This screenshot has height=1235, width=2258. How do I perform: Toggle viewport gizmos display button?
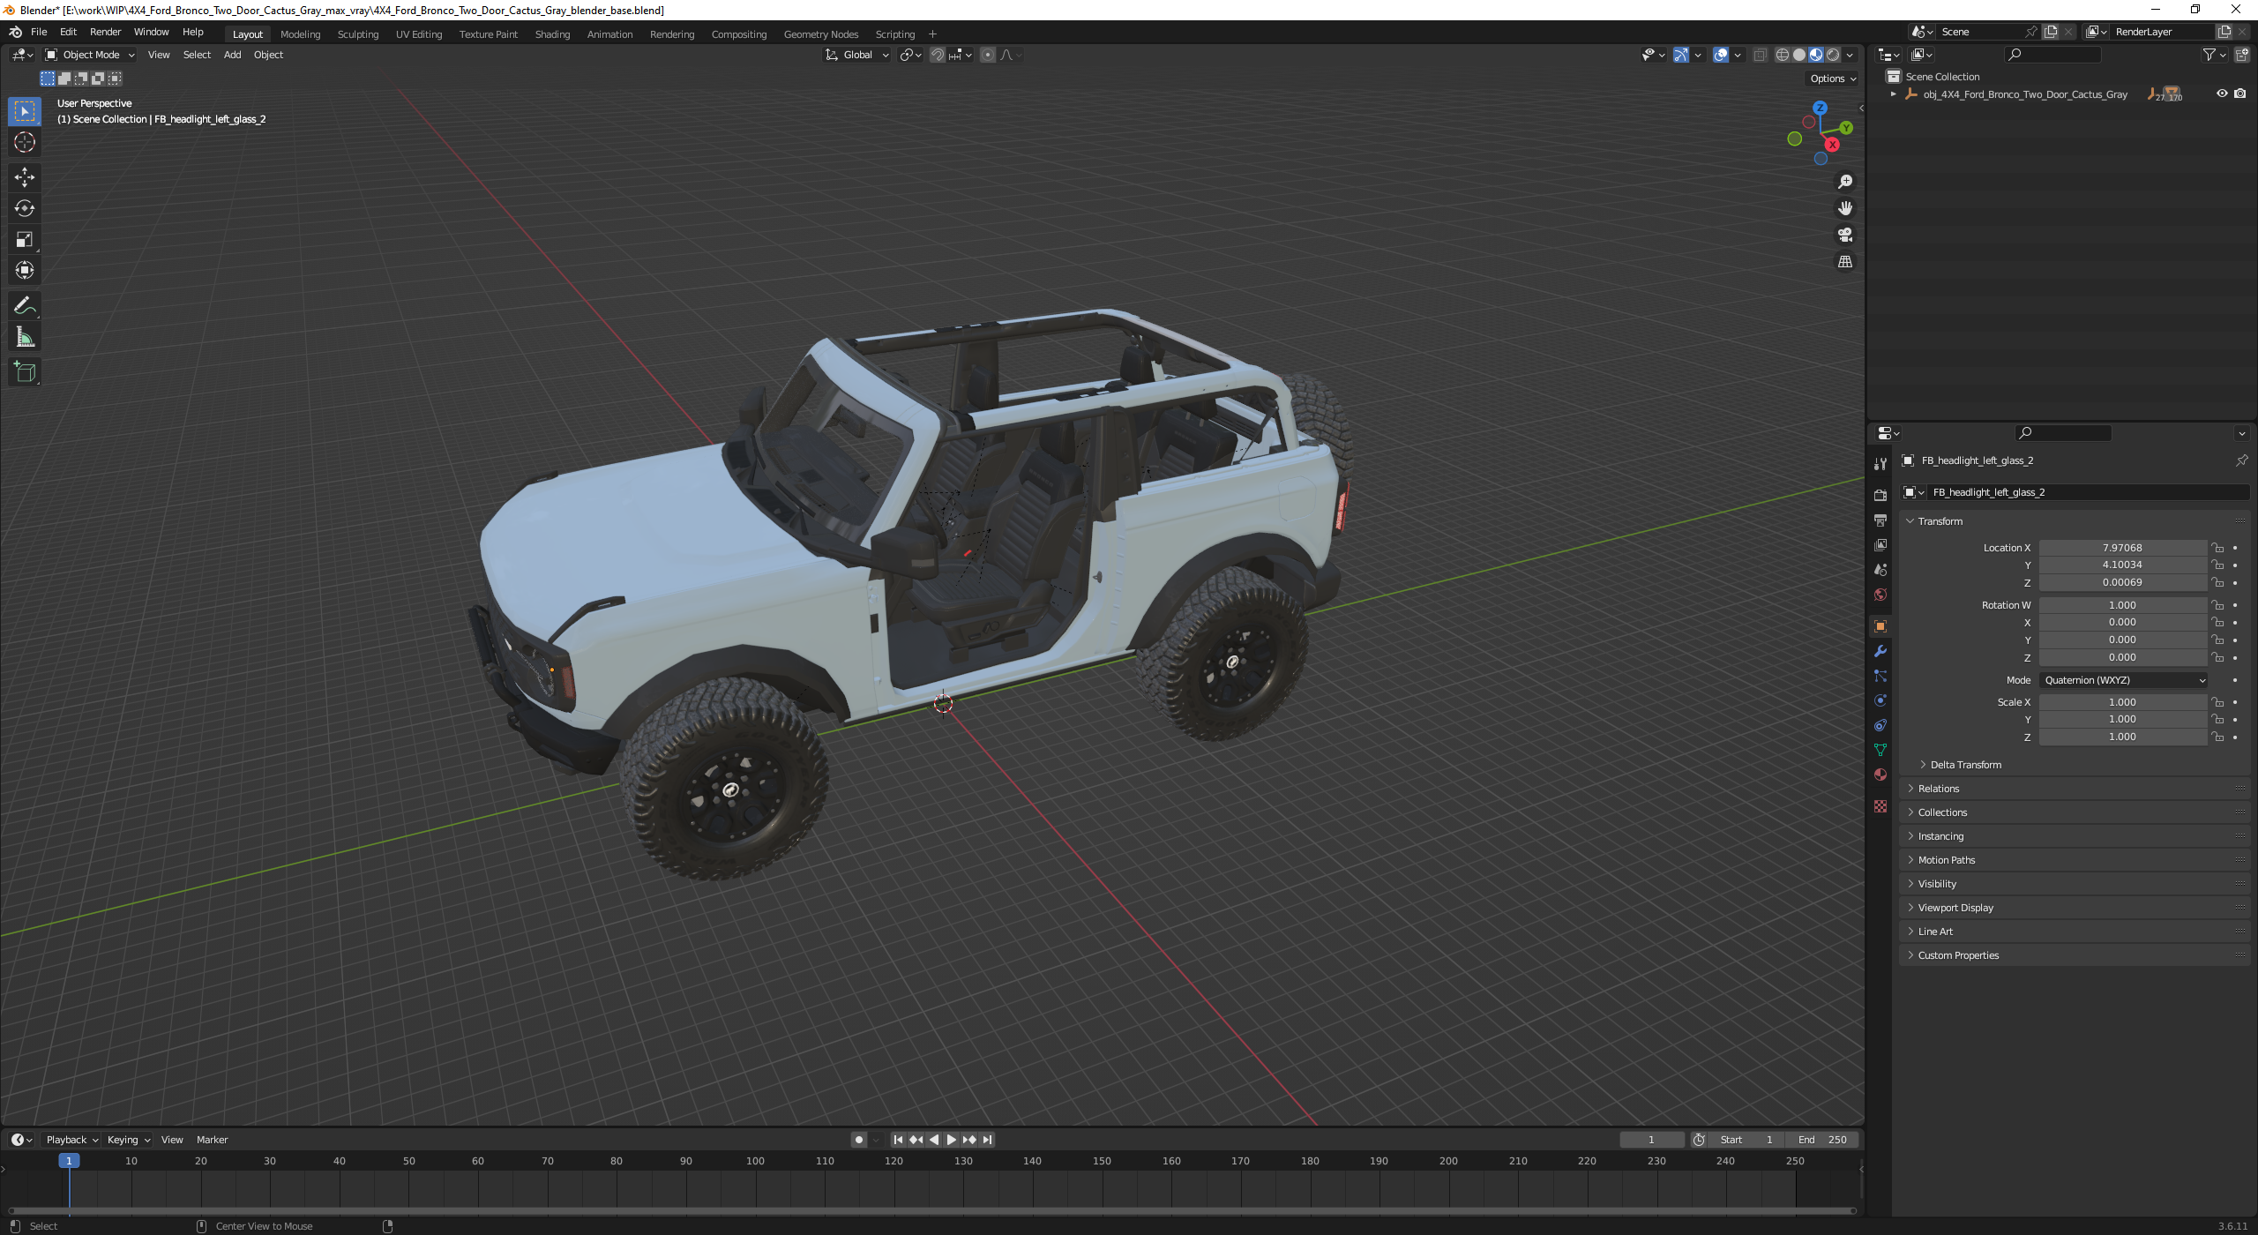click(1681, 55)
